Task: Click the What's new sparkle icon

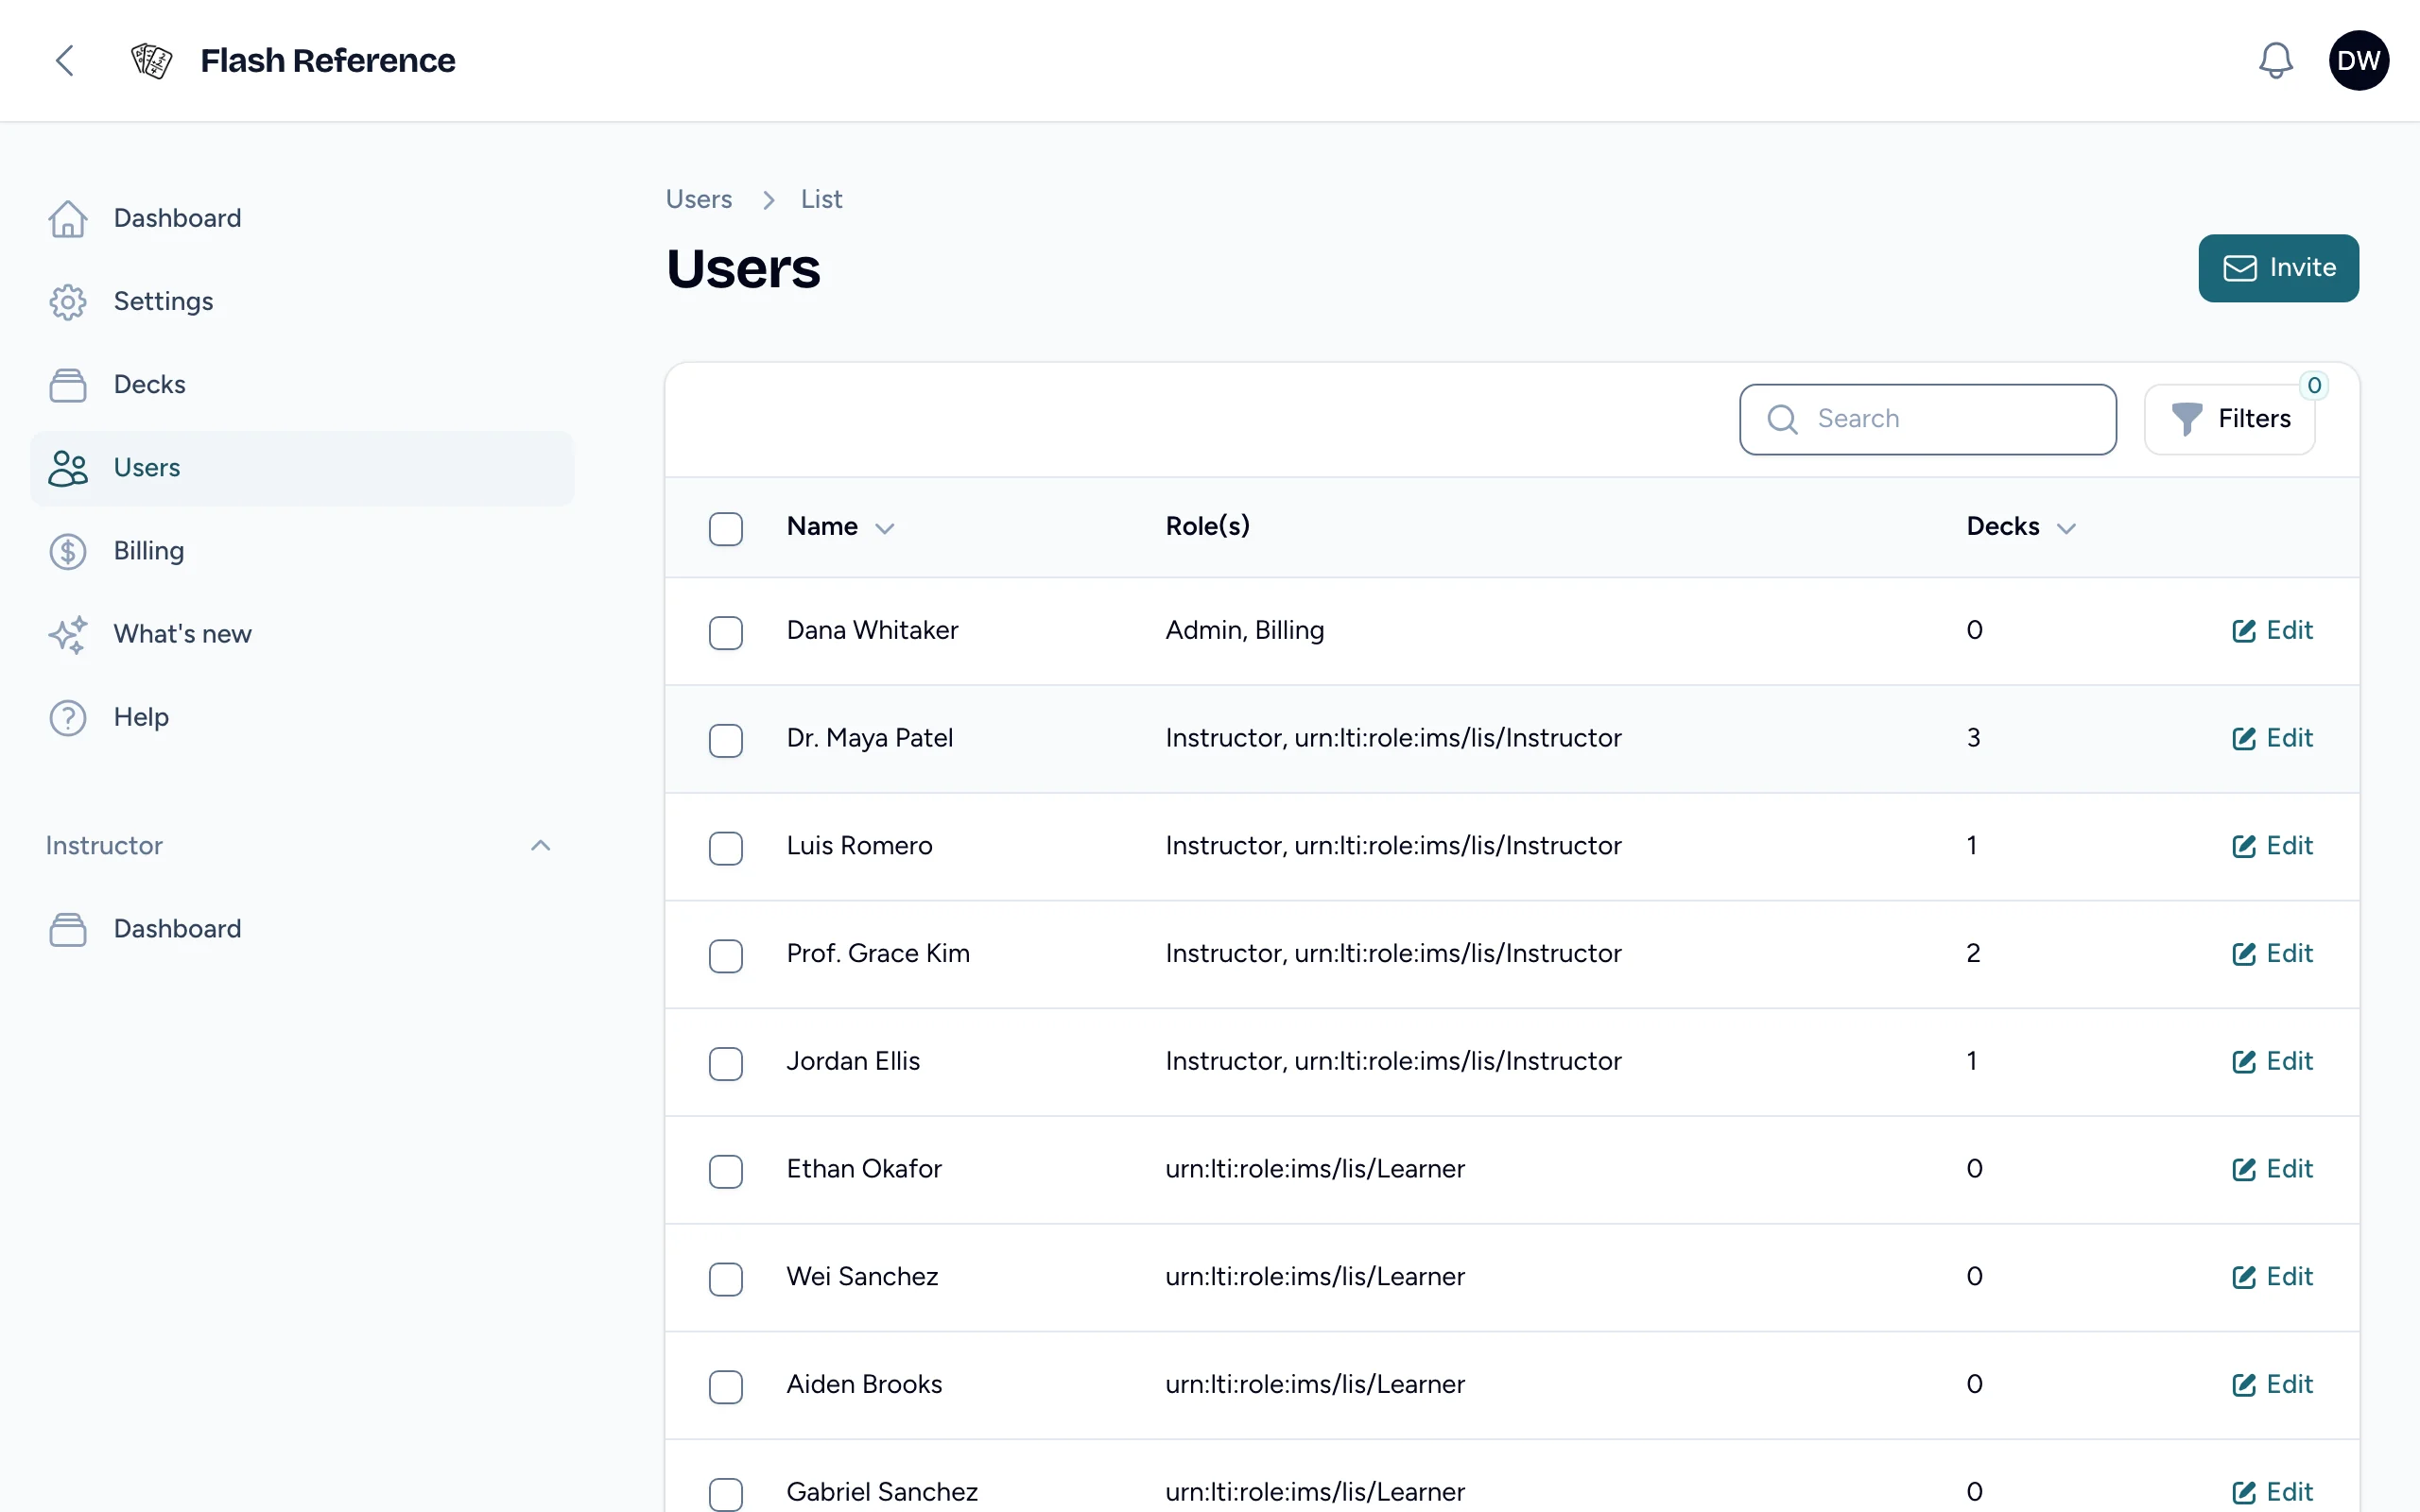Action: pos(68,634)
